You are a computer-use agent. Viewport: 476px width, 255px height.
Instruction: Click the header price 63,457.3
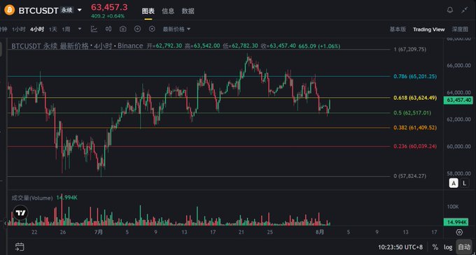pos(109,7)
